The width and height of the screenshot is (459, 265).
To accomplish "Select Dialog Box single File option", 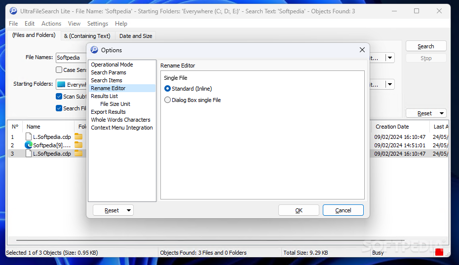I will (167, 100).
